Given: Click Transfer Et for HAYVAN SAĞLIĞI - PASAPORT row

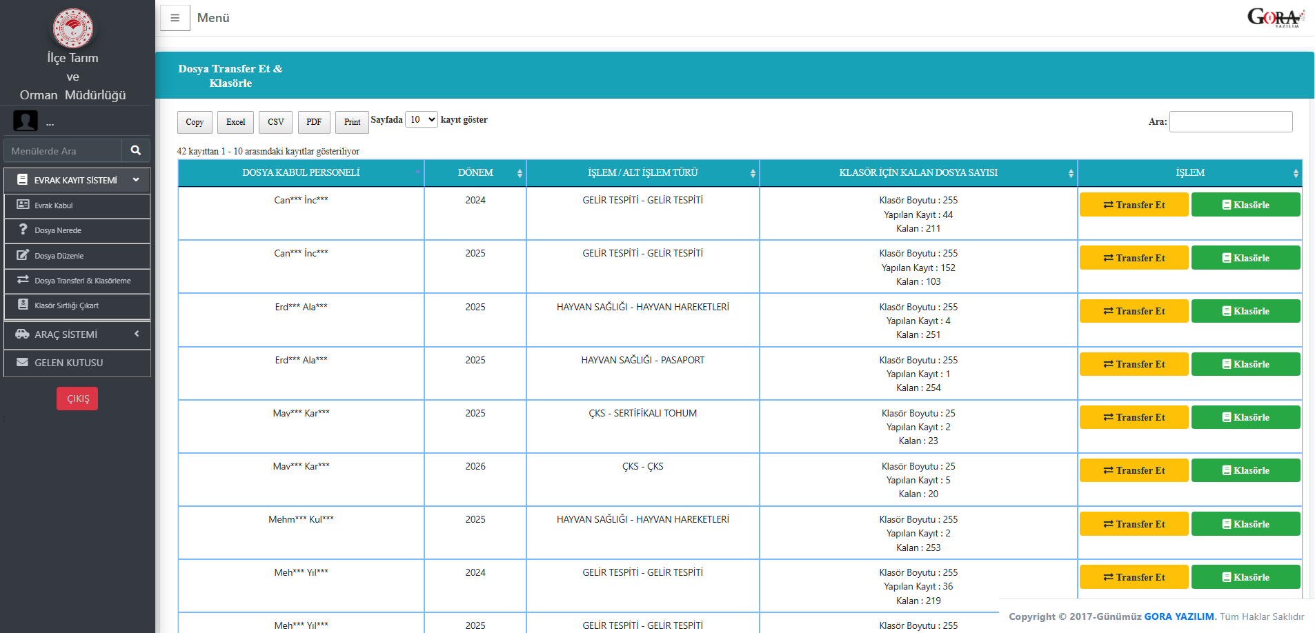Looking at the screenshot, I should pyautogui.click(x=1134, y=364).
